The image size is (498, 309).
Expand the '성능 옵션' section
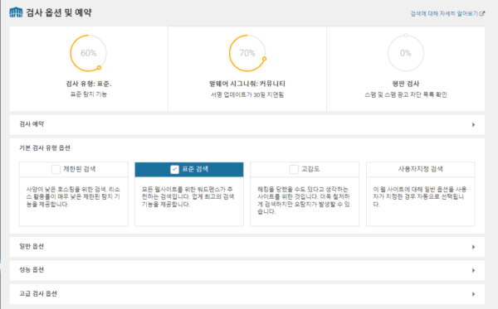click(247, 270)
